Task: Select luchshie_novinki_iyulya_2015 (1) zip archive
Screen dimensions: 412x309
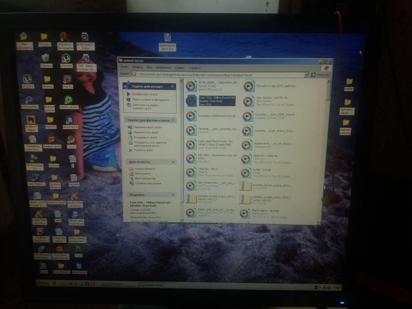Action: coord(211,199)
